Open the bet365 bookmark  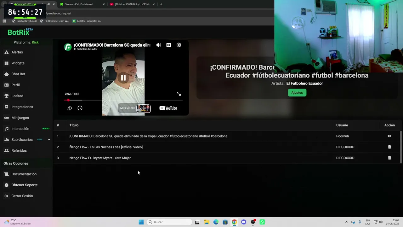tap(87, 21)
